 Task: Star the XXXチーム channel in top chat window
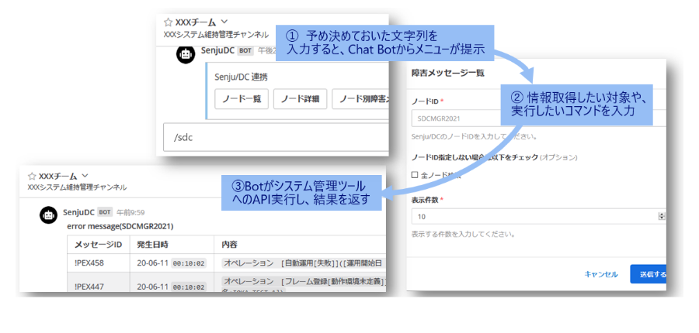click(168, 22)
